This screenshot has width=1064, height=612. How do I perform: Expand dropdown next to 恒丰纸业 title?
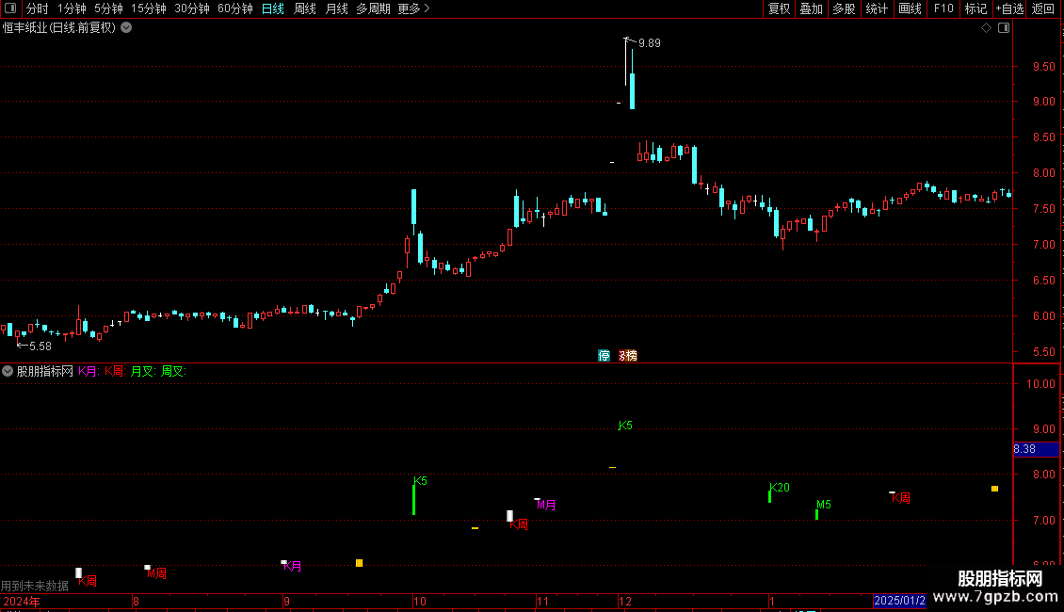click(x=126, y=28)
